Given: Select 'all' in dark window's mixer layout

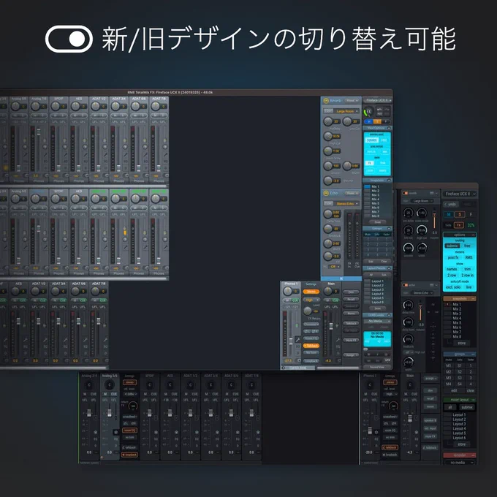Looking at the screenshot, I should tap(449, 407).
